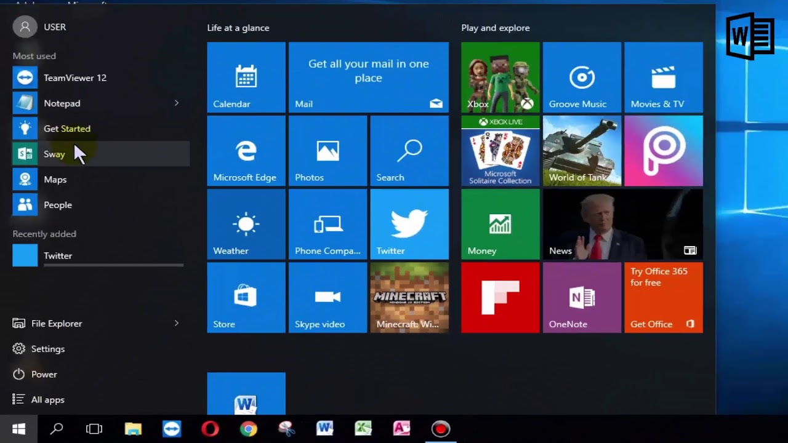The height and width of the screenshot is (443, 788).
Task: Expand File Explorer jump list arrow
Action: 176,324
